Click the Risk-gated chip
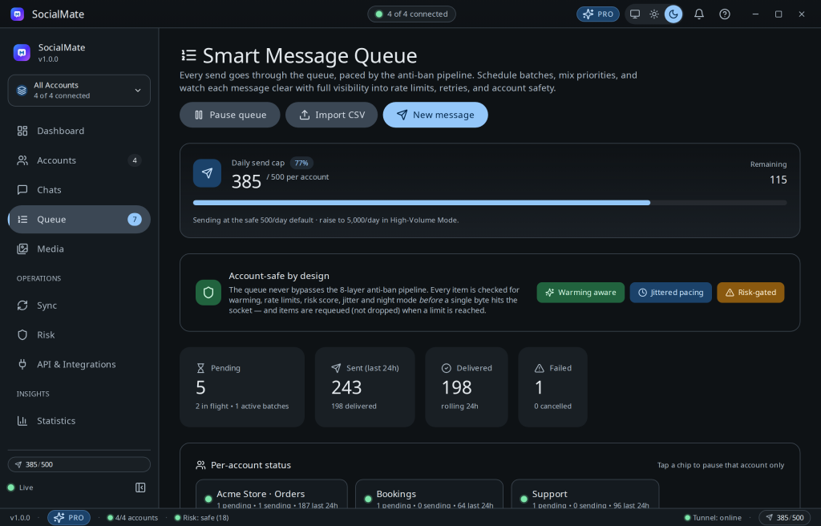Screen dimensions: 821x526 pyautogui.click(x=750, y=293)
